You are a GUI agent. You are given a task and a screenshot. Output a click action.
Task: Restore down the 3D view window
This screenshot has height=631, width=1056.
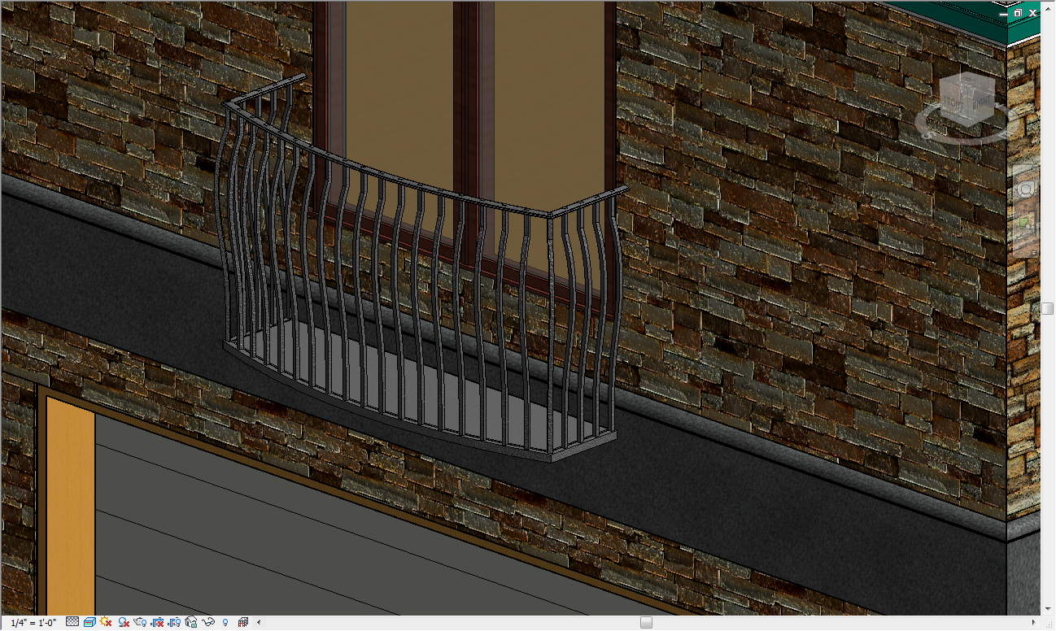point(1017,13)
